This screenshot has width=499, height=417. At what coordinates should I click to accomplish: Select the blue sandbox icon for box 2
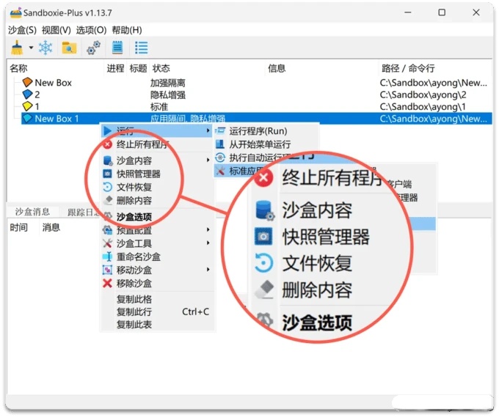click(28, 95)
